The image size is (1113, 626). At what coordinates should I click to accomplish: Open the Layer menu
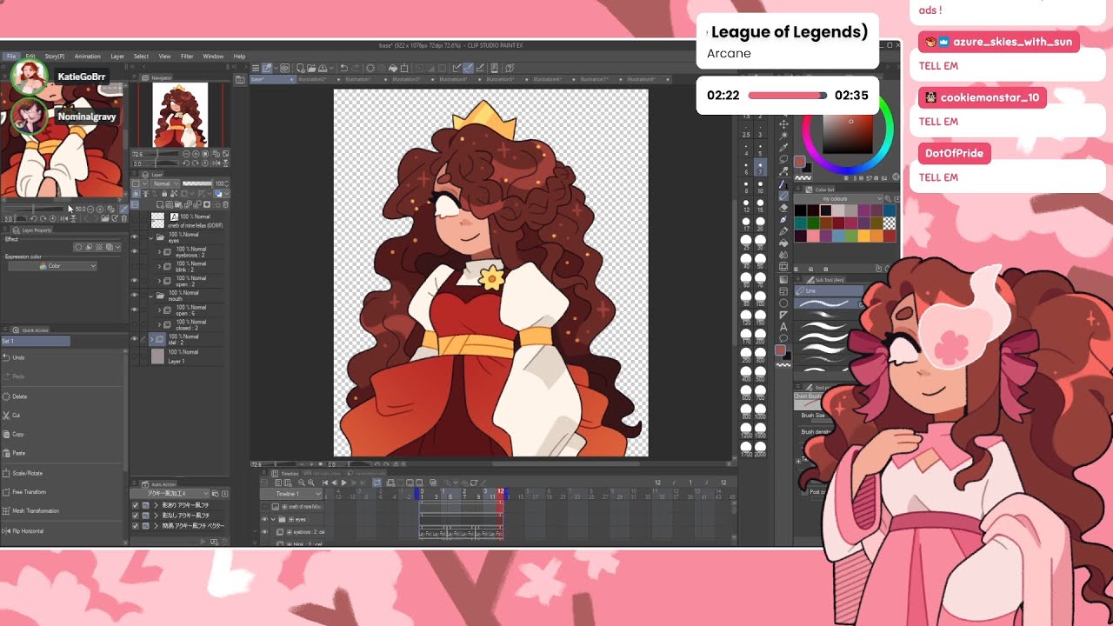pos(117,56)
